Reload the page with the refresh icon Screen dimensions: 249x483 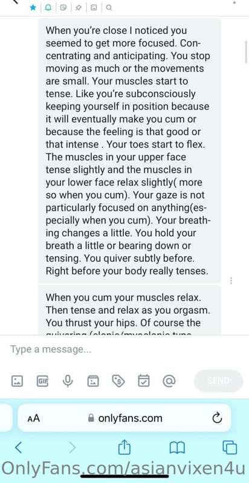point(217,418)
